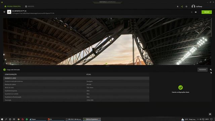Image resolution: width=215 pixels, height=121 pixels.
Task: Open Windows notification center icon
Action: (211, 119)
